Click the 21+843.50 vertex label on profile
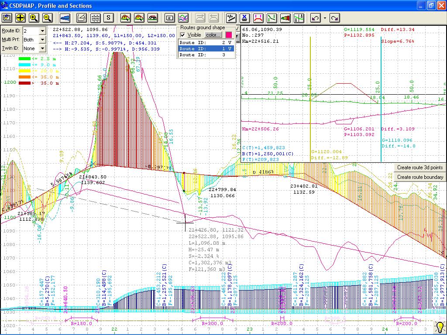447x335 pixels. [93, 177]
